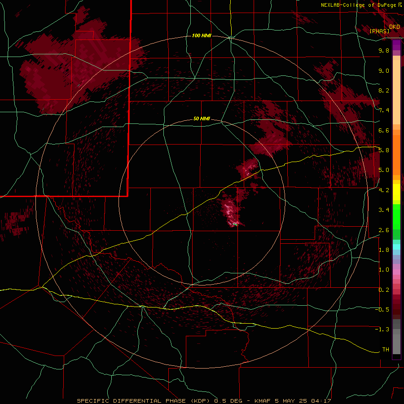Viewport: 404px width, 404px height.
Task: Pick the pink segment of the color bar
Action: pyautogui.click(x=396, y=272)
